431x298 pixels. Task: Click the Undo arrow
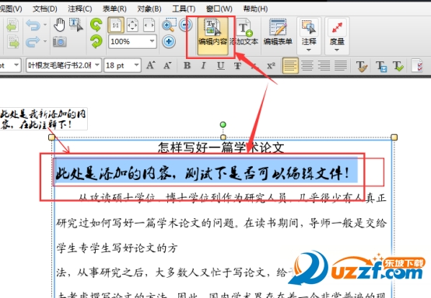33,25
